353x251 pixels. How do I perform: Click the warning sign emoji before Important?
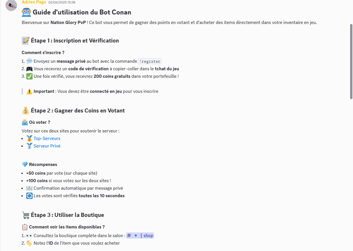[x=29, y=91]
